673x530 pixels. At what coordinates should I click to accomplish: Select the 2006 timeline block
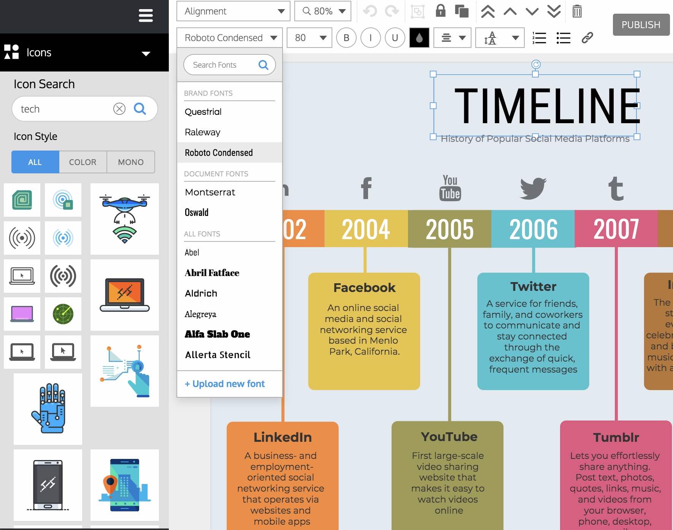533,229
